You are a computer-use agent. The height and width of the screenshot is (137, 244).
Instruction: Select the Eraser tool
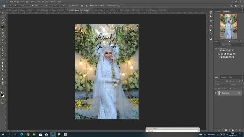(3, 56)
